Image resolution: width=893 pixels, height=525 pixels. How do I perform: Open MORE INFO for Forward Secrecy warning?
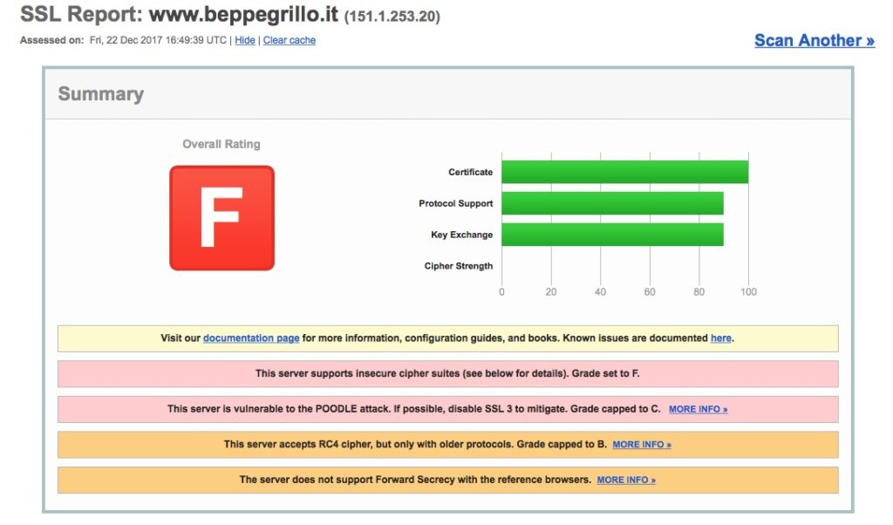626,480
